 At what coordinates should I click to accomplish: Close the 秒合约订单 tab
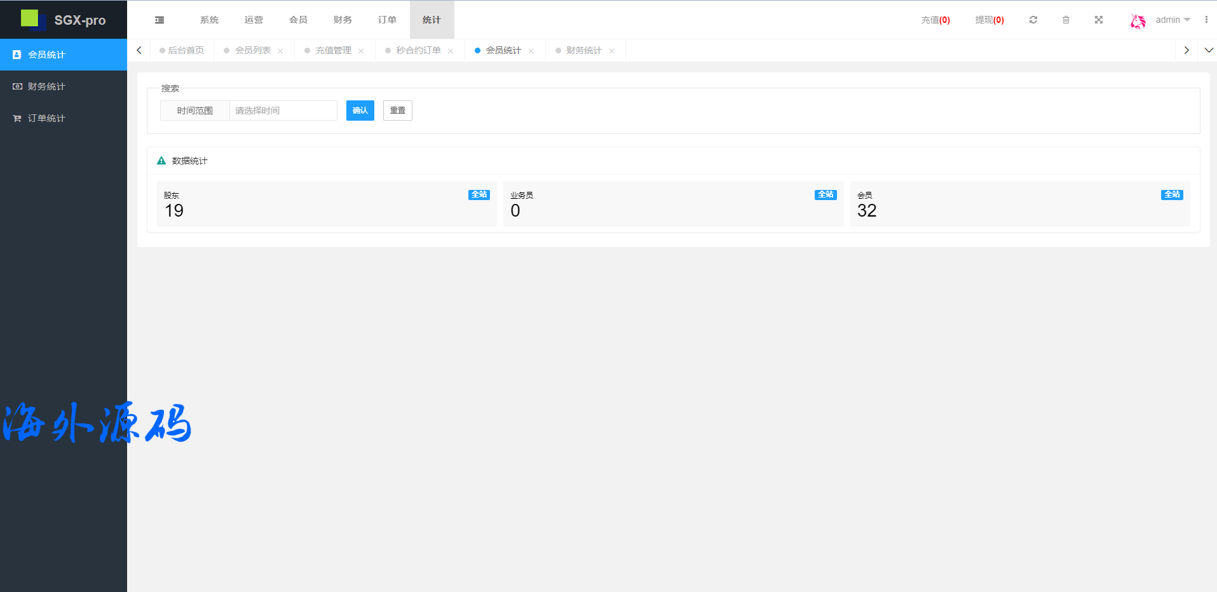[451, 51]
